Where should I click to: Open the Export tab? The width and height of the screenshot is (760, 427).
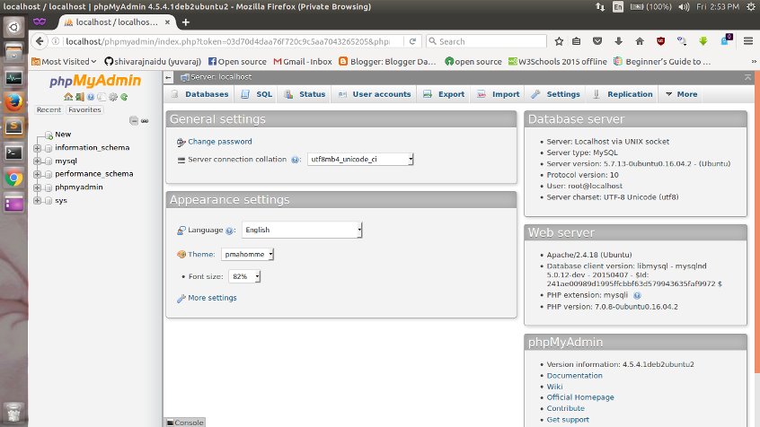click(x=444, y=94)
